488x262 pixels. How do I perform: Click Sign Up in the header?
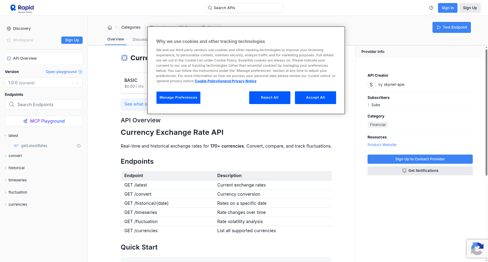[x=470, y=8]
